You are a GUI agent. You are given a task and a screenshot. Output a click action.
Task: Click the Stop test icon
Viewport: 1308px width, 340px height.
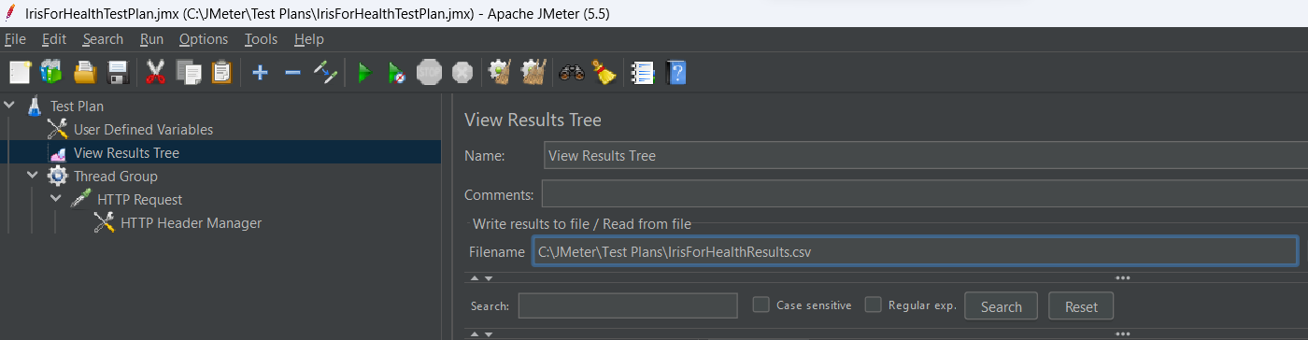click(x=429, y=72)
